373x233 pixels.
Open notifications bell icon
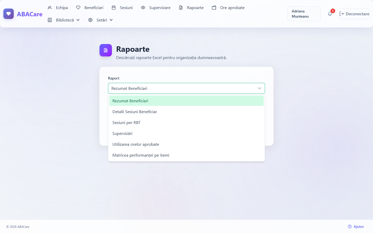pyautogui.click(x=330, y=14)
